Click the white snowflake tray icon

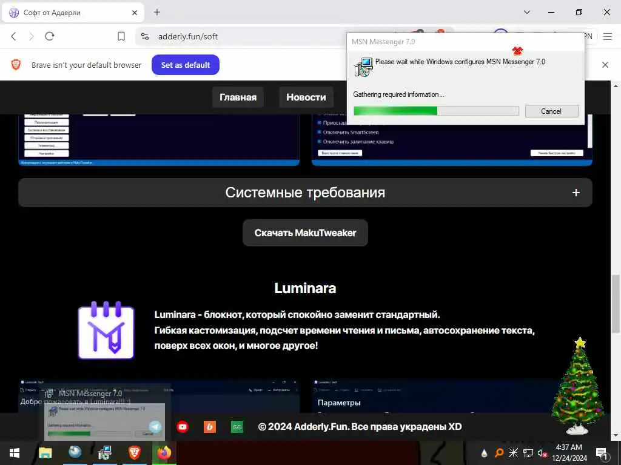[x=513, y=453]
